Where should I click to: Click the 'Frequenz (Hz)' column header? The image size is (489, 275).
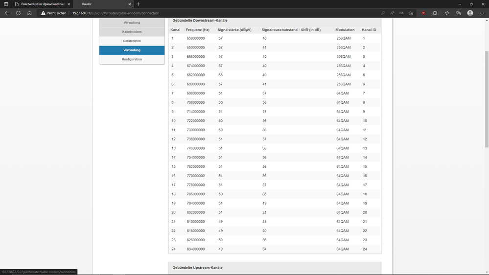[198, 30]
